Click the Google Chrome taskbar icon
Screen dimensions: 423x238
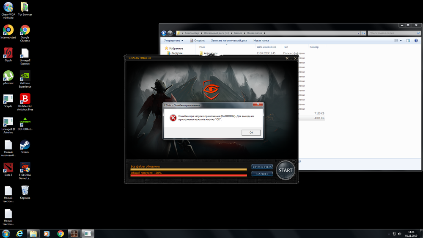[60, 233]
